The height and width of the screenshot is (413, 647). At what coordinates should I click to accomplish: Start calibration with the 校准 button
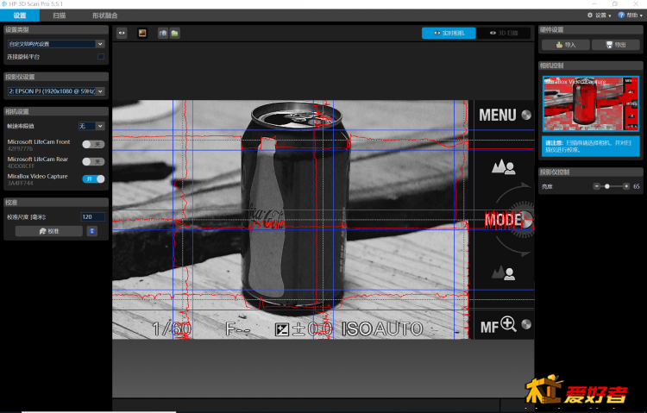(x=49, y=231)
